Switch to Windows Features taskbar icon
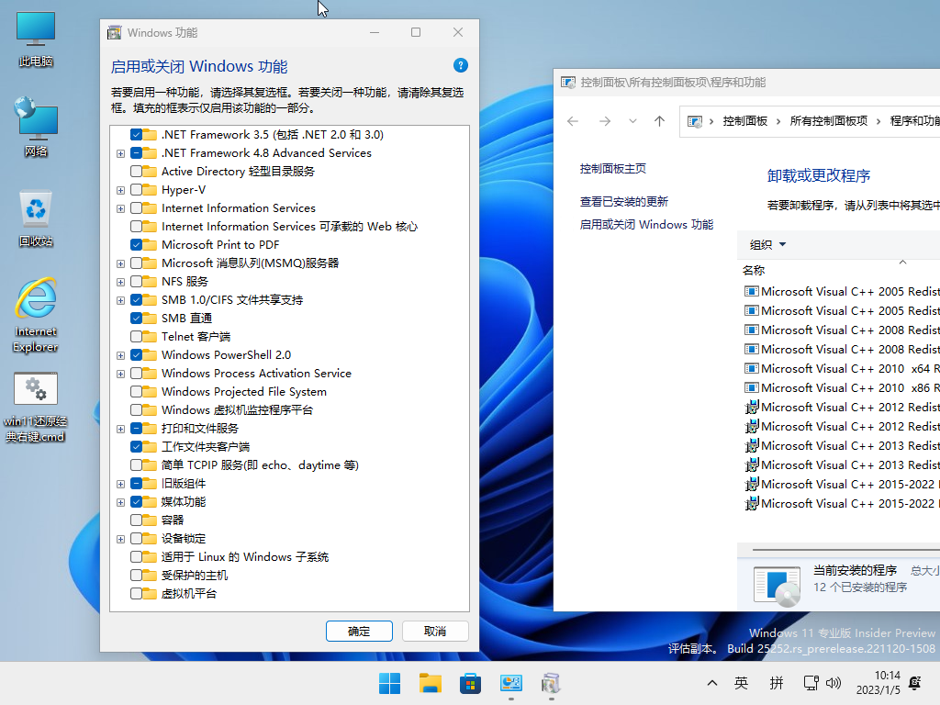This screenshot has width=940, height=705. (x=551, y=683)
